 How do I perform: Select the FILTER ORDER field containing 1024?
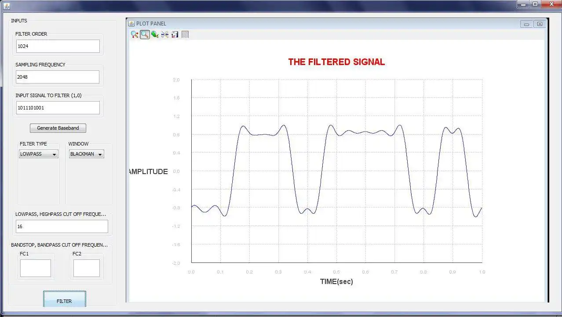pos(58,46)
